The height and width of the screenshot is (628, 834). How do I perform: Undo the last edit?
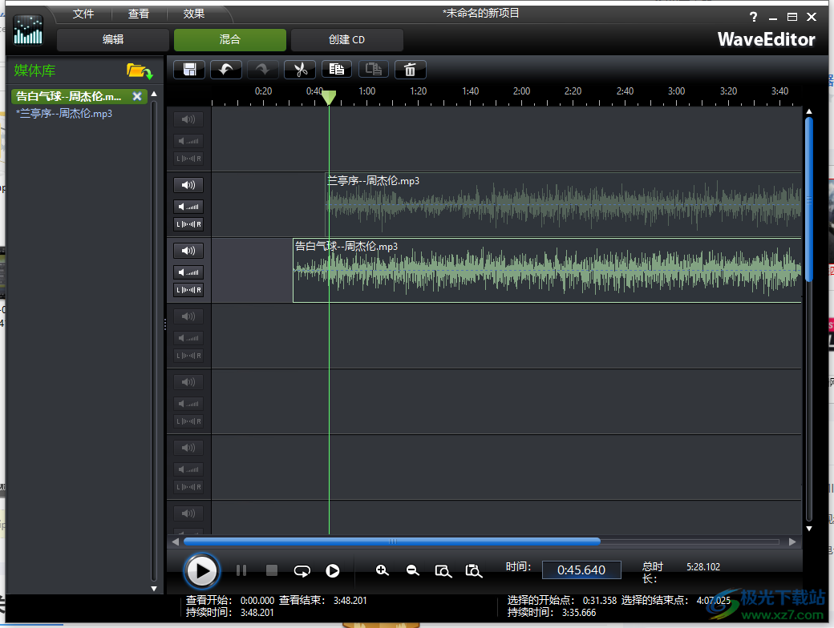point(225,70)
